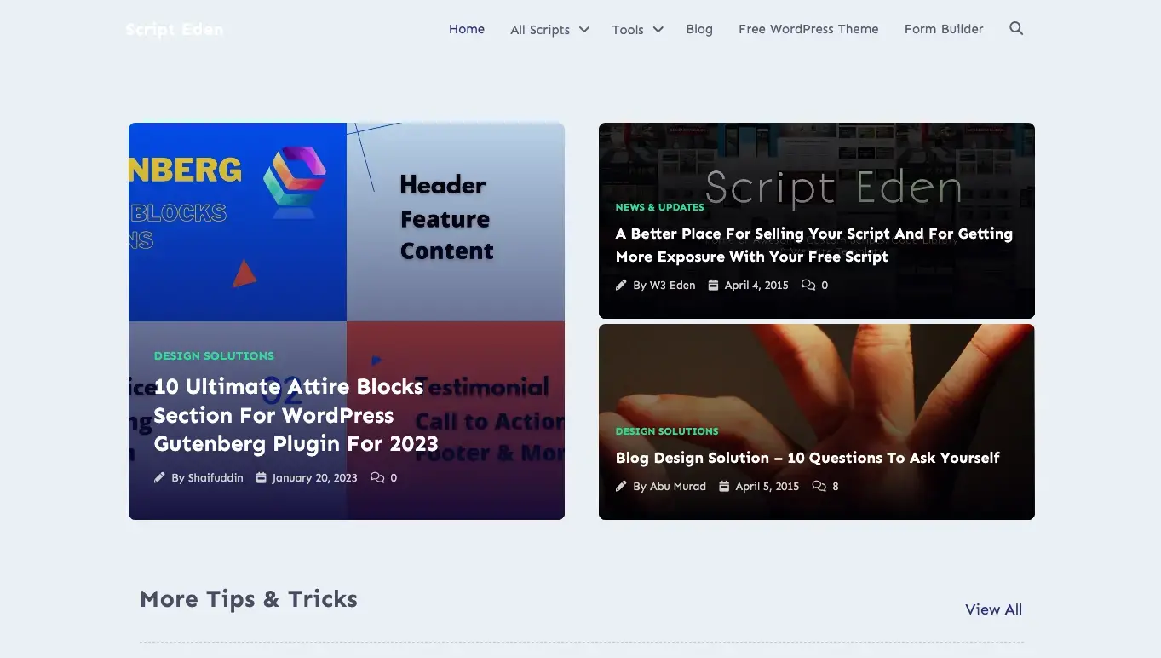Open the Form Builder page

tap(944, 29)
